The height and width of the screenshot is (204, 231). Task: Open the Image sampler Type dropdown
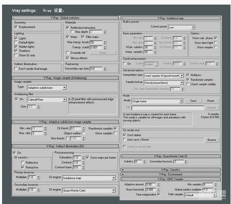(47, 88)
